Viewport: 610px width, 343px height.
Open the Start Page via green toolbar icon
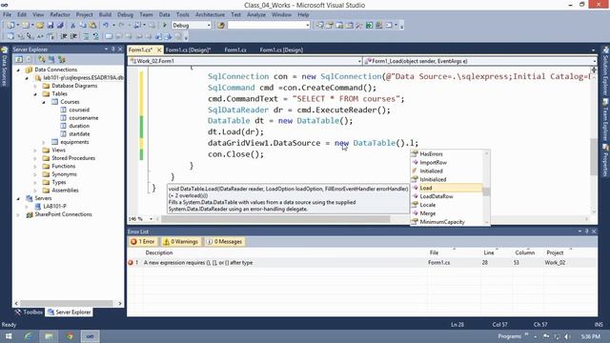369,26
